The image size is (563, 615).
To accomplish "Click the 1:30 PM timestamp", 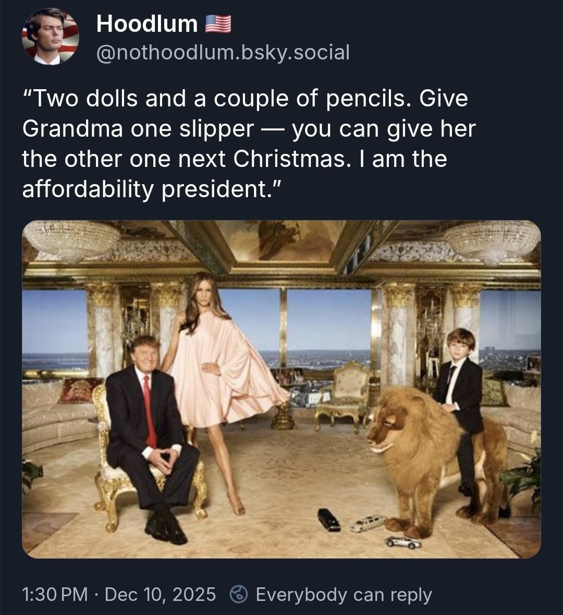I will point(55,594).
